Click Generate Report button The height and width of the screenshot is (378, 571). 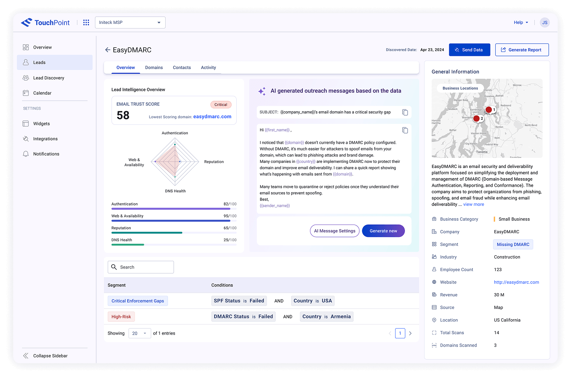tap(522, 50)
